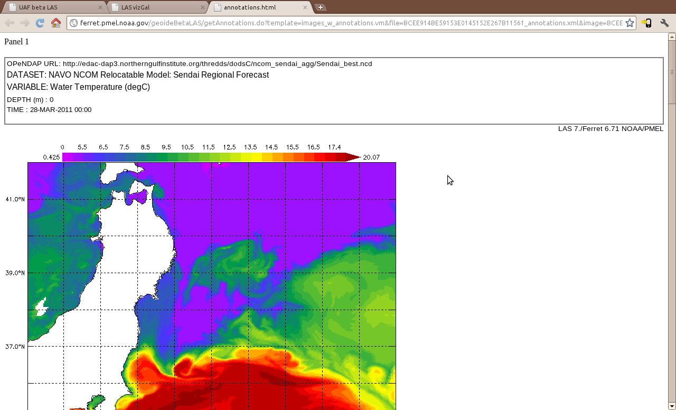Go forward with the browser forward arrow
The height and width of the screenshot is (410, 676).
point(24,23)
